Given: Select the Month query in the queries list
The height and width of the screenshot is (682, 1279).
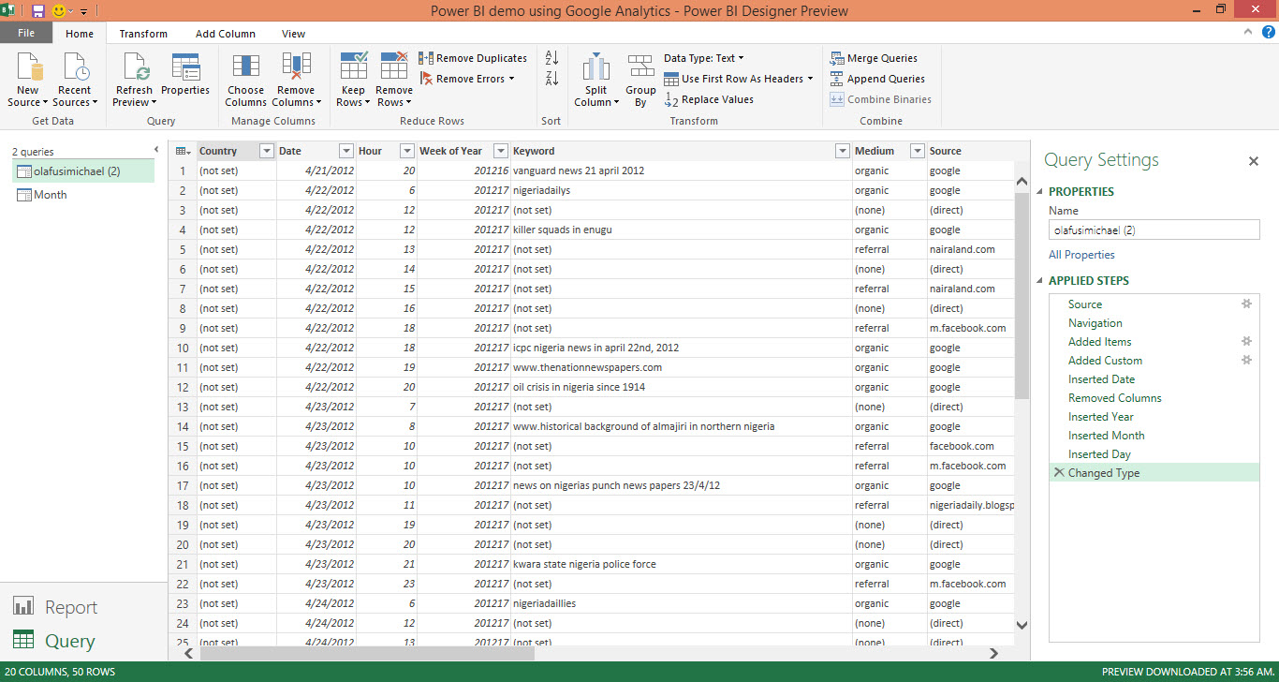Looking at the screenshot, I should pos(51,194).
